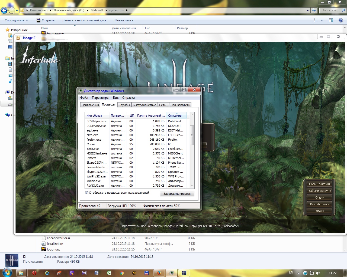Switch to Task Manager taskbar button
The height and width of the screenshot is (277, 347).
coord(172,273)
